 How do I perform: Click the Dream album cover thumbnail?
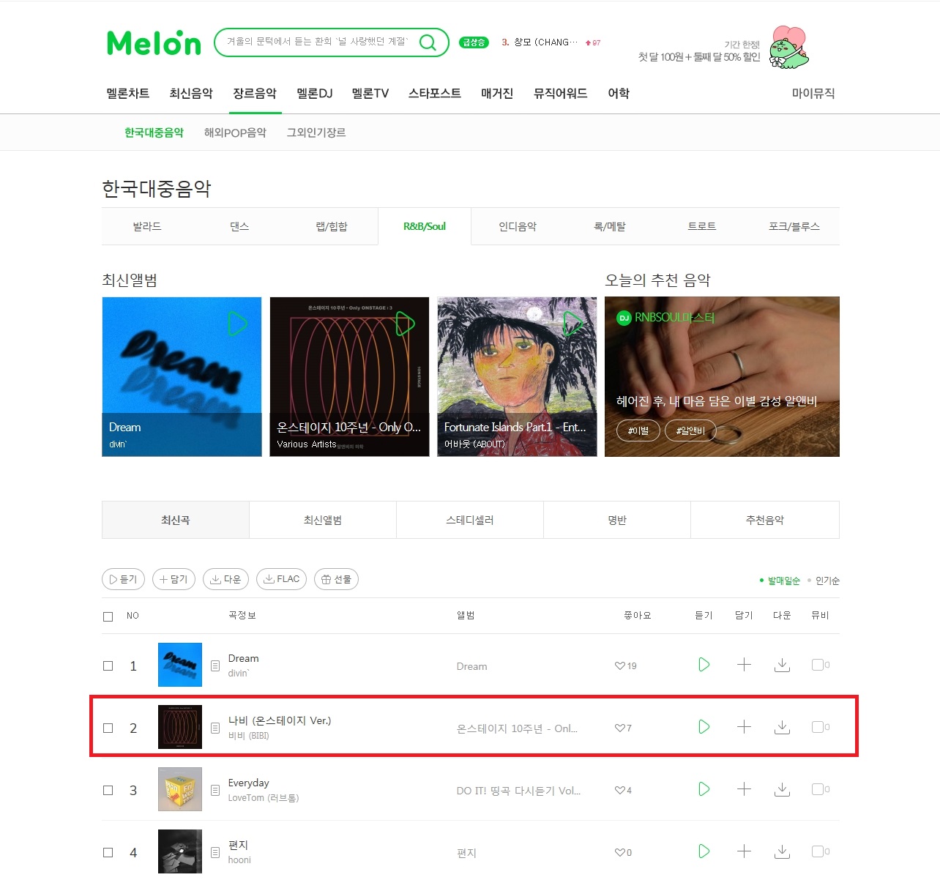(180, 665)
